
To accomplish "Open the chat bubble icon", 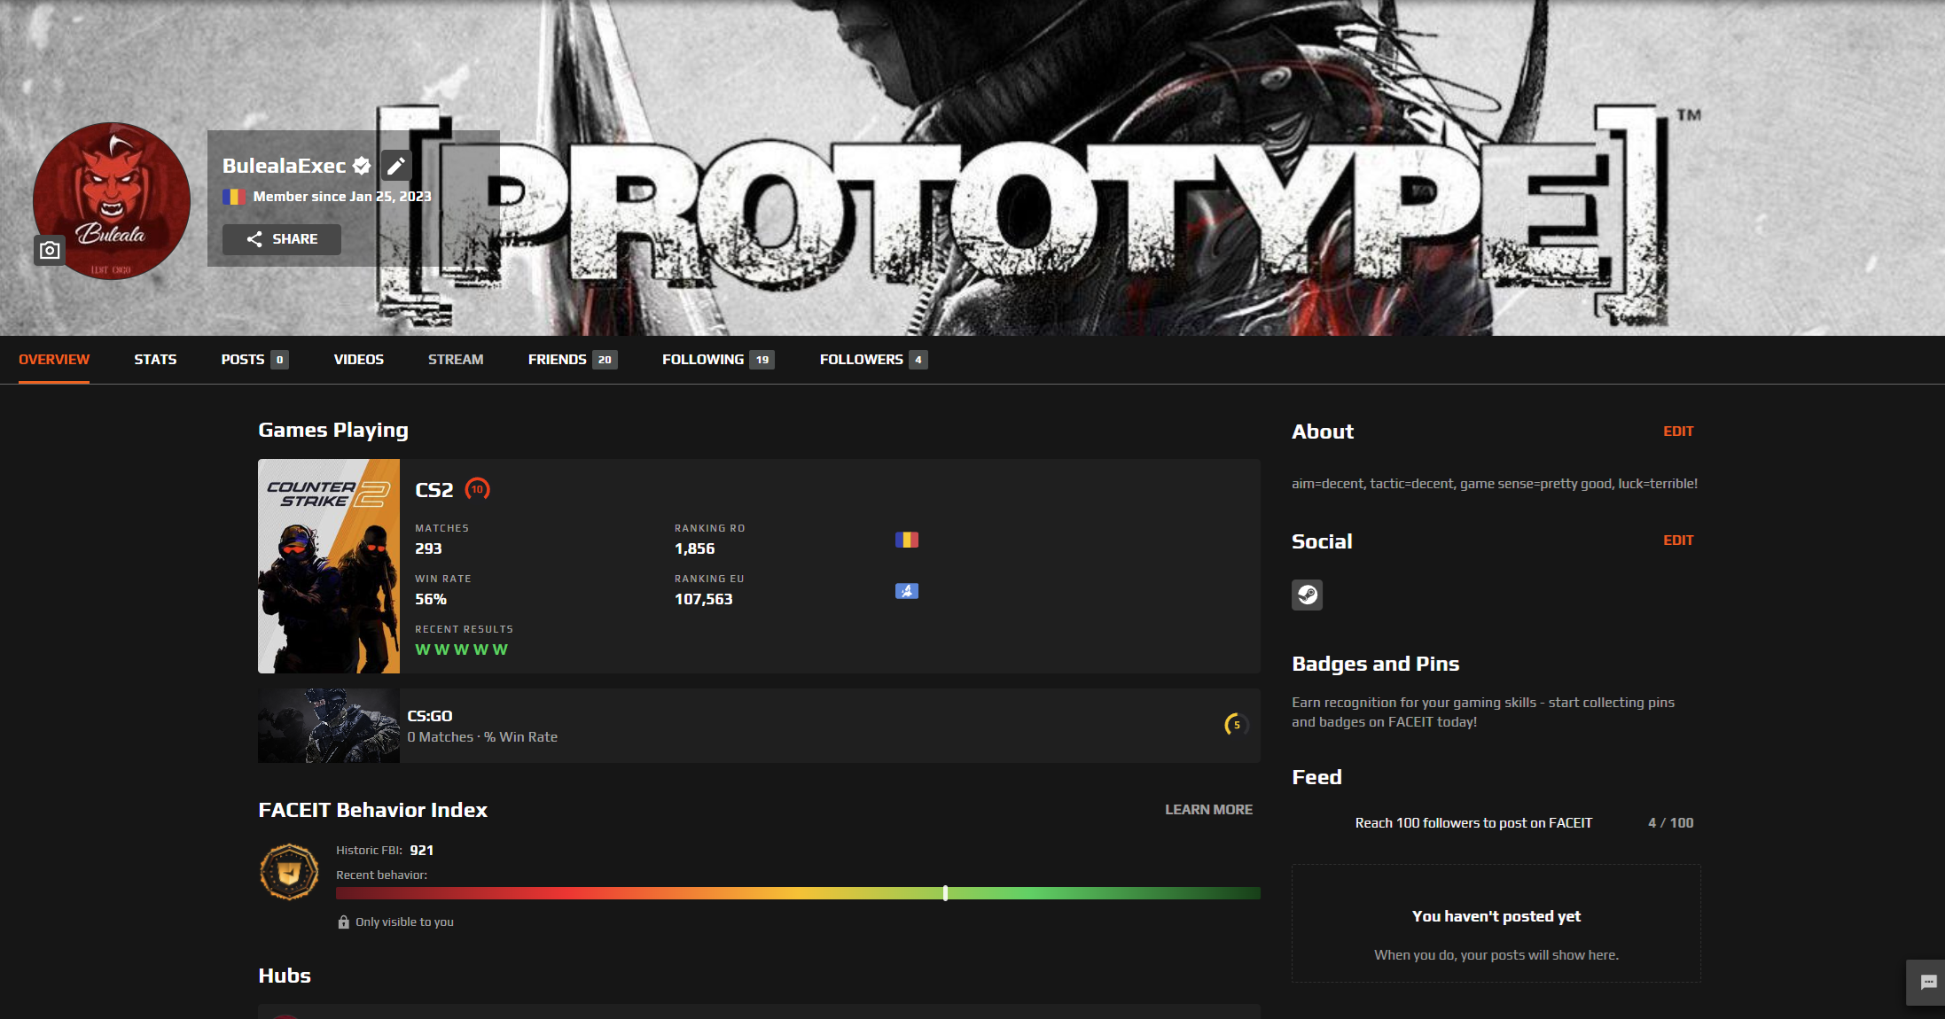I will 1927,982.
